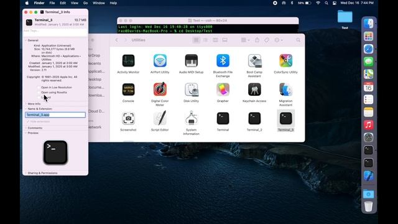This screenshot has width=398, height=224.
Task: Open the Window menu
Action: 98,3
